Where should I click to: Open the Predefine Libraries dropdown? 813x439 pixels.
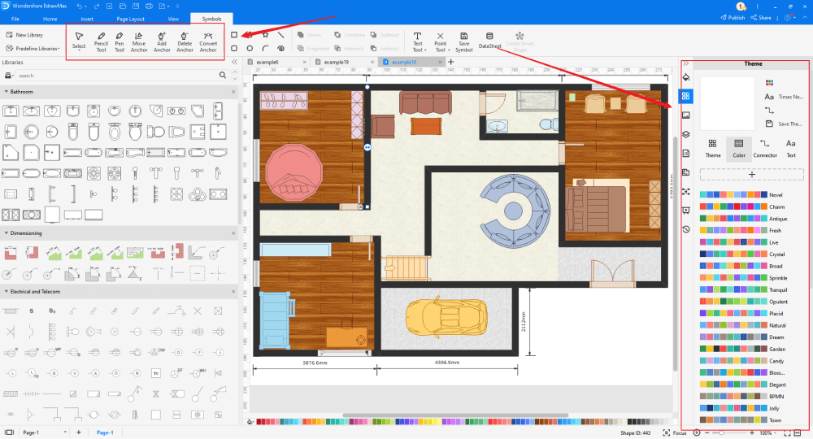coord(33,48)
